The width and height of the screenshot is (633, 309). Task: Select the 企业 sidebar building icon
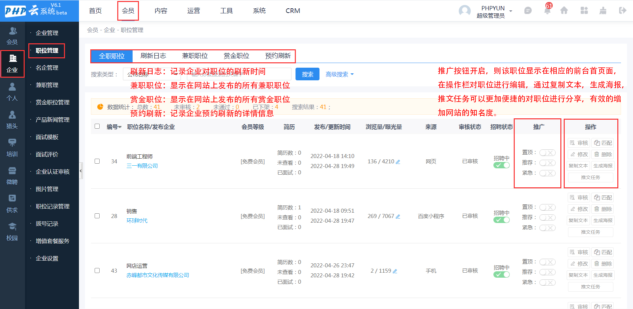tap(13, 58)
